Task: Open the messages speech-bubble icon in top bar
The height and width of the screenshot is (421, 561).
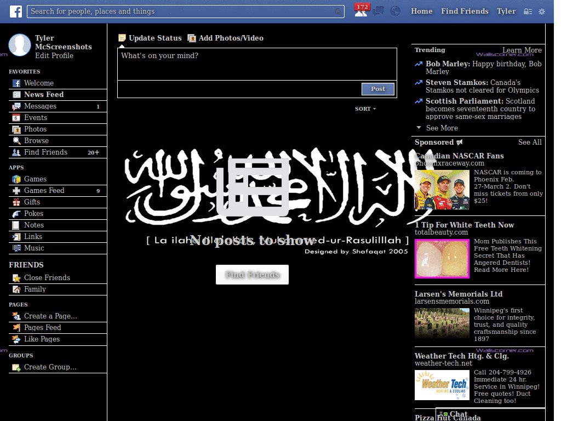Action: (x=378, y=12)
